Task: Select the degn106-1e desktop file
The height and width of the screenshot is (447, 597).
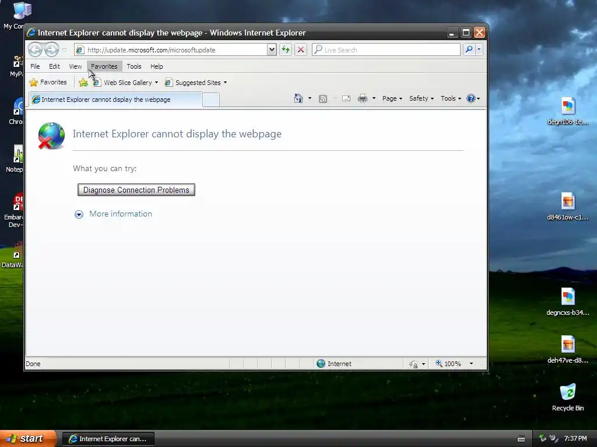Action: pyautogui.click(x=568, y=111)
